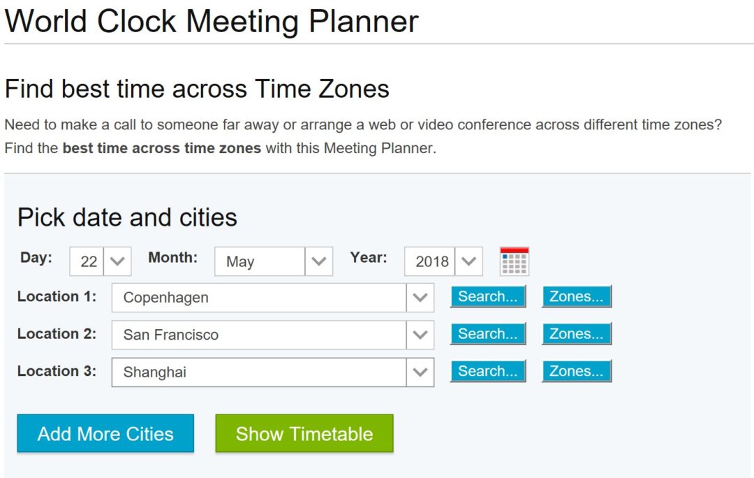This screenshot has height=478, width=754.
Task: Click Search button for Location 3
Action: coord(487,371)
